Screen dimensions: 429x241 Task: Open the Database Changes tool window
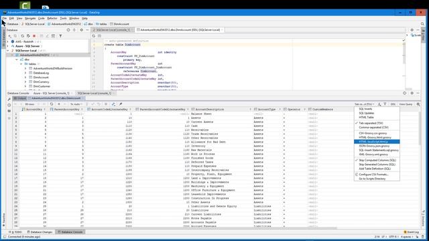tap(40, 232)
